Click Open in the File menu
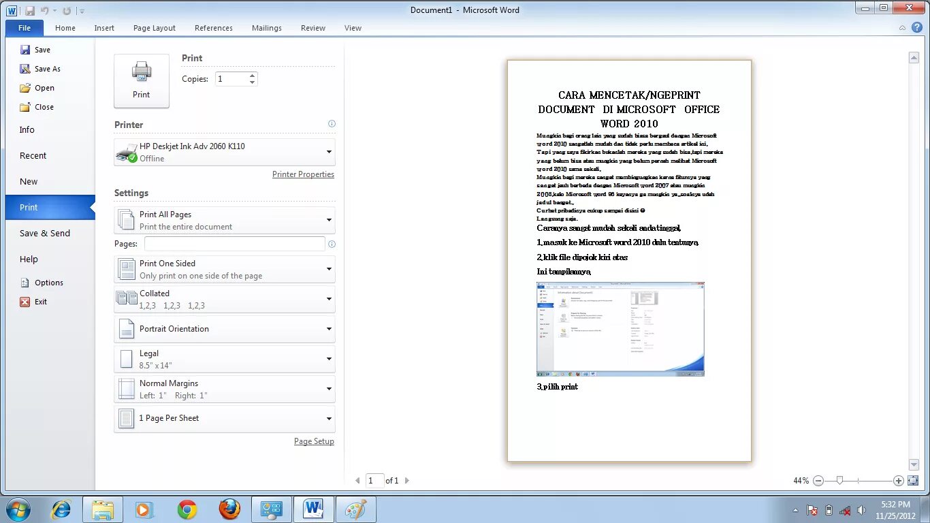This screenshot has height=523, width=930. (37, 88)
